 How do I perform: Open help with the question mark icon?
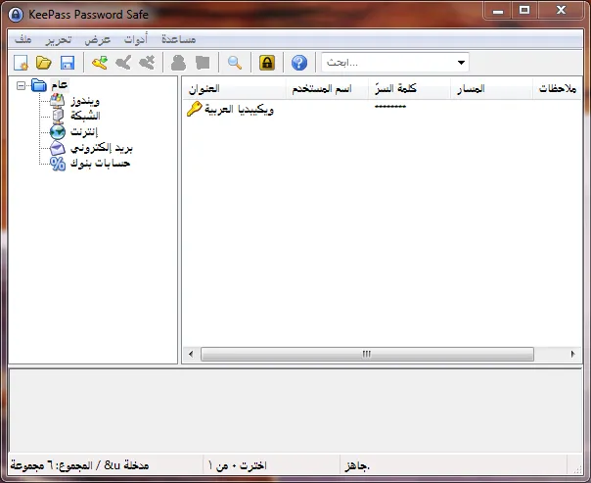(299, 63)
